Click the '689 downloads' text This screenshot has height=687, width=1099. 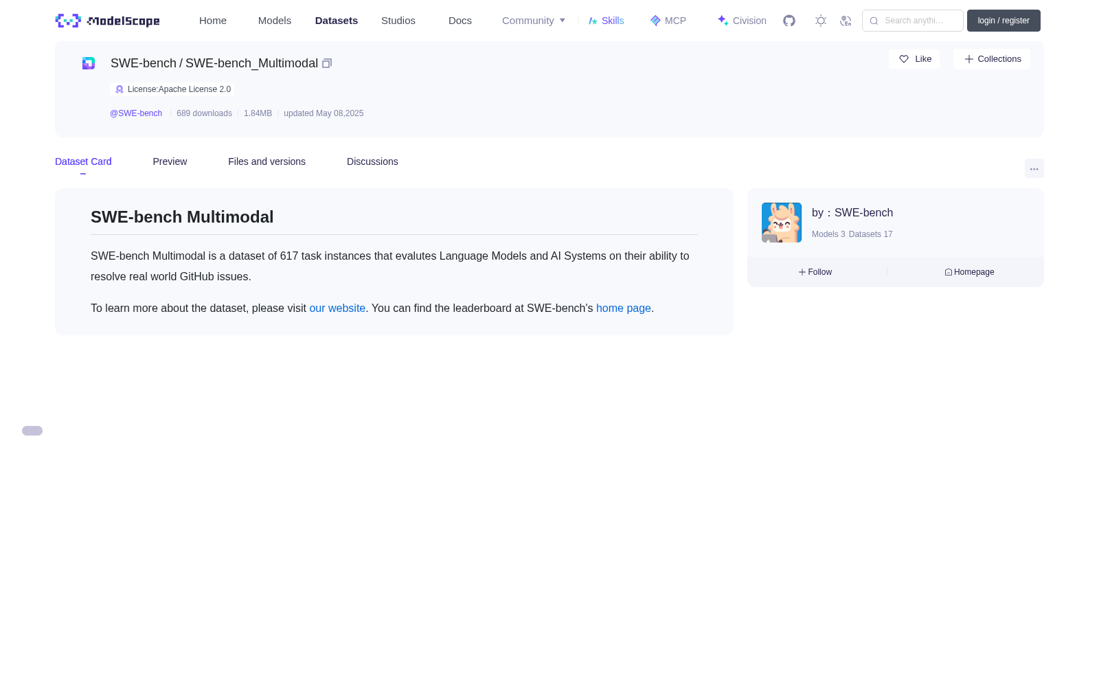click(204, 113)
